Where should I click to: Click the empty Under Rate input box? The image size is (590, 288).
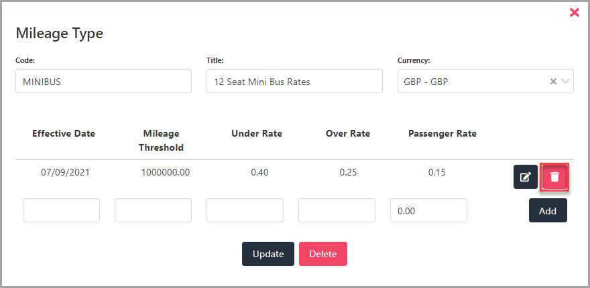[x=245, y=210]
